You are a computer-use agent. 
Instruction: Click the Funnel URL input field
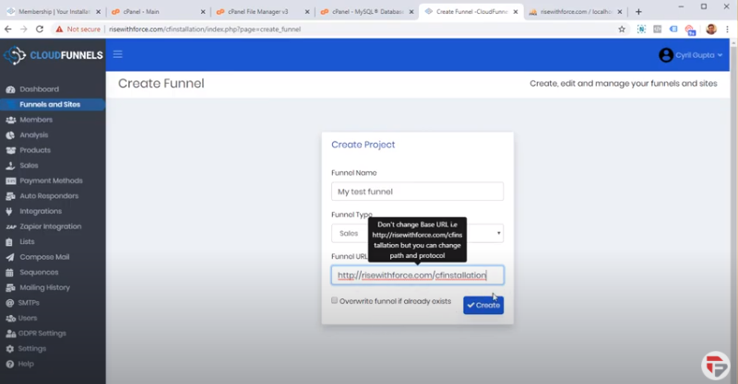417,275
